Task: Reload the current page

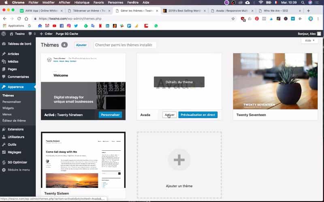Action: [x=19, y=19]
